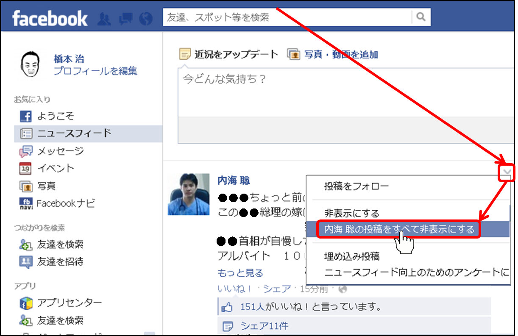Click the friend requests icon in header
The width and height of the screenshot is (518, 336).
[104, 18]
